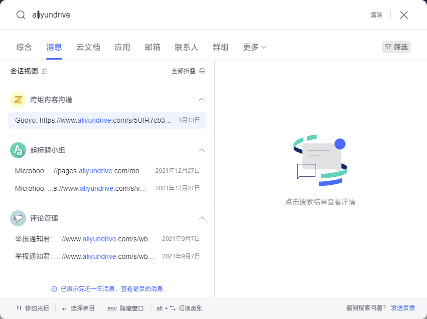Click the search magnifier icon

[x=21, y=15]
